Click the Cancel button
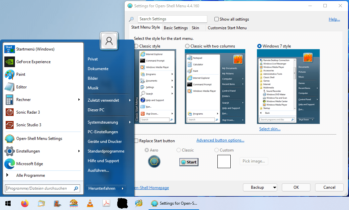Image resolution: width=349 pixels, height=210 pixels. tap(329, 187)
